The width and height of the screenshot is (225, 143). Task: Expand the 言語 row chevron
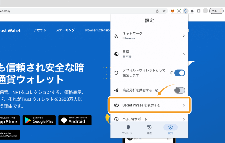[184, 54]
